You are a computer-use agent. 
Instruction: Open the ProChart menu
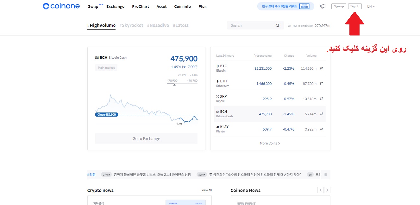coord(141,6)
